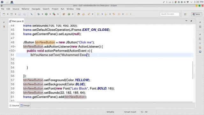The image size is (204, 115).
Task: Click the Save toolbar icon
Action: (19, 14)
